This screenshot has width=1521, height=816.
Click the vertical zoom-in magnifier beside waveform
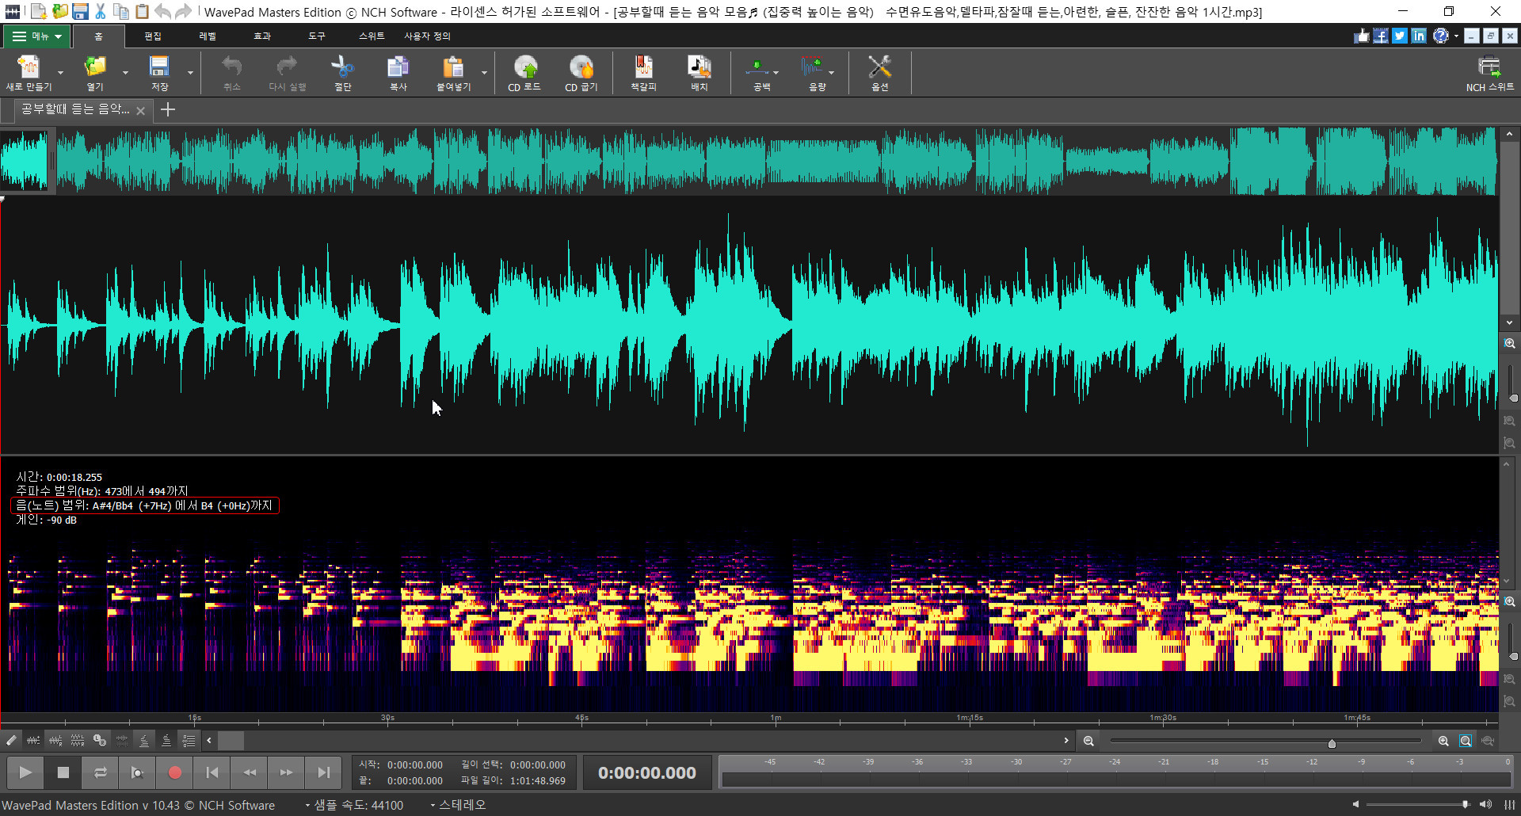[x=1510, y=344]
